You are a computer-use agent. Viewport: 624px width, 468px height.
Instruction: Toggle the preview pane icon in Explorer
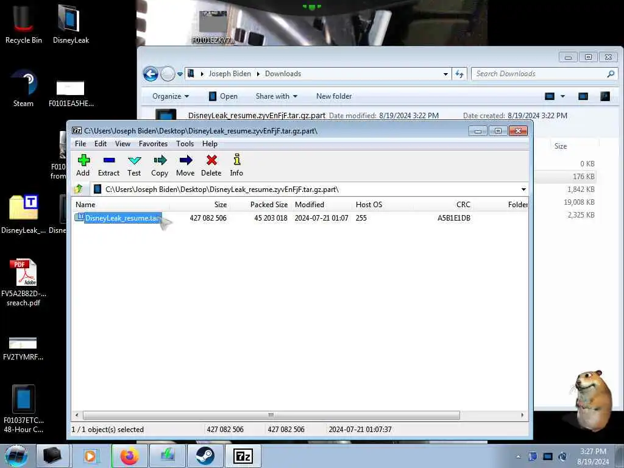pos(583,96)
